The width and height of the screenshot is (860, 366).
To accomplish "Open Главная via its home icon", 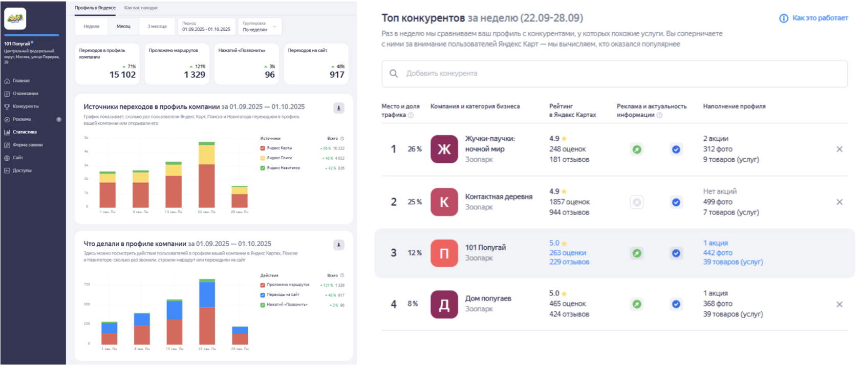I will point(7,81).
